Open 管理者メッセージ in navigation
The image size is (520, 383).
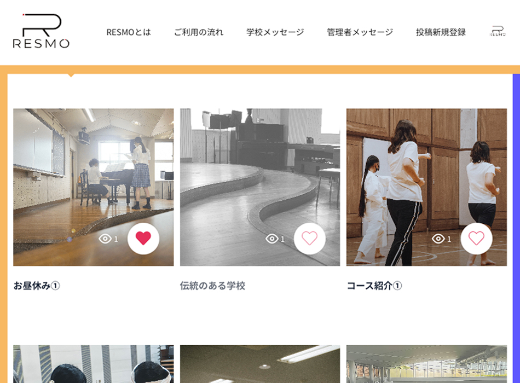coord(360,32)
